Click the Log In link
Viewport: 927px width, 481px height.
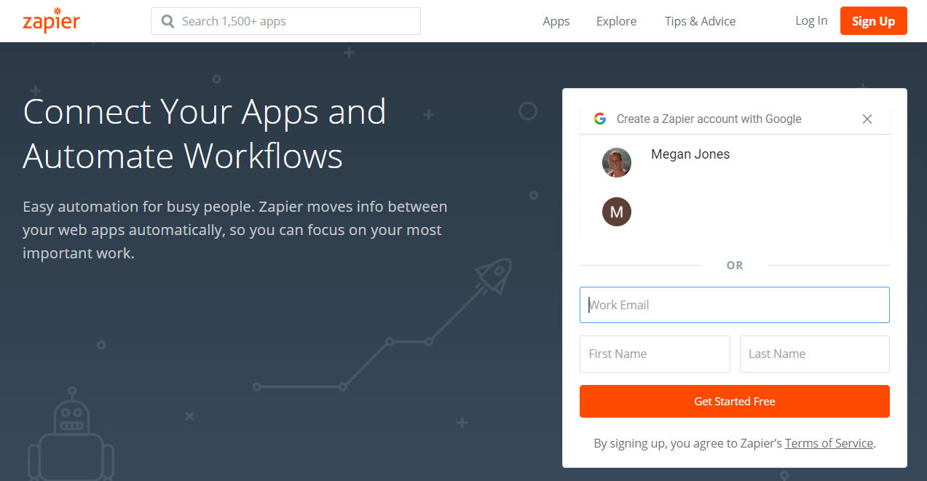pos(810,20)
